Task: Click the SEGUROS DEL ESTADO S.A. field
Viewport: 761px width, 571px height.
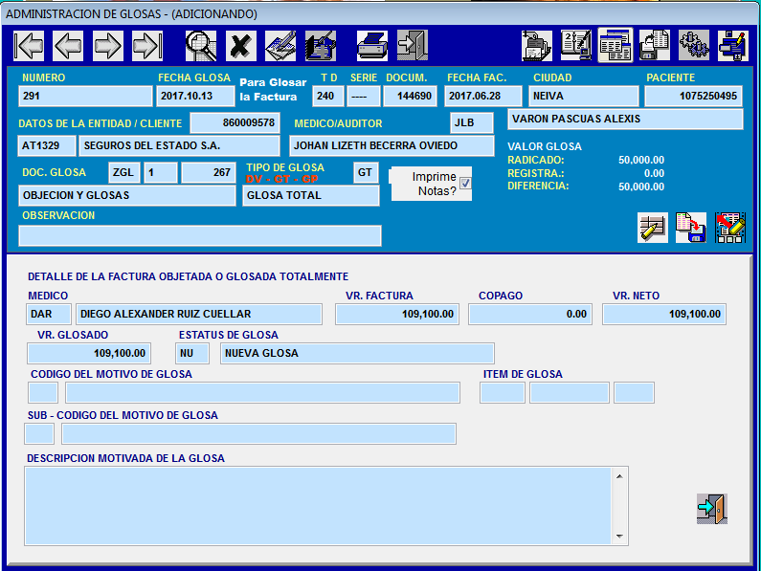Action: [x=180, y=145]
